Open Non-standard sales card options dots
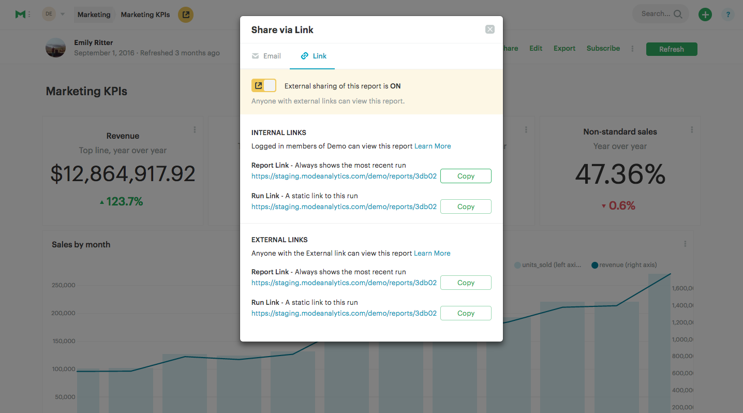The height and width of the screenshot is (413, 743). [x=692, y=130]
